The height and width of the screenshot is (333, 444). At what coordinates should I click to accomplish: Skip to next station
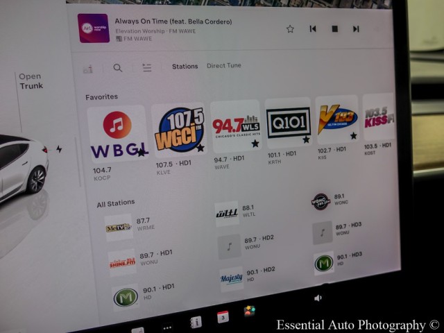pyautogui.click(x=356, y=29)
